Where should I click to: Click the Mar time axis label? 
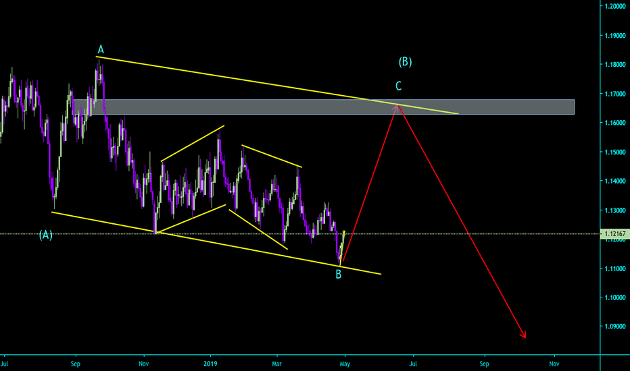click(277, 364)
